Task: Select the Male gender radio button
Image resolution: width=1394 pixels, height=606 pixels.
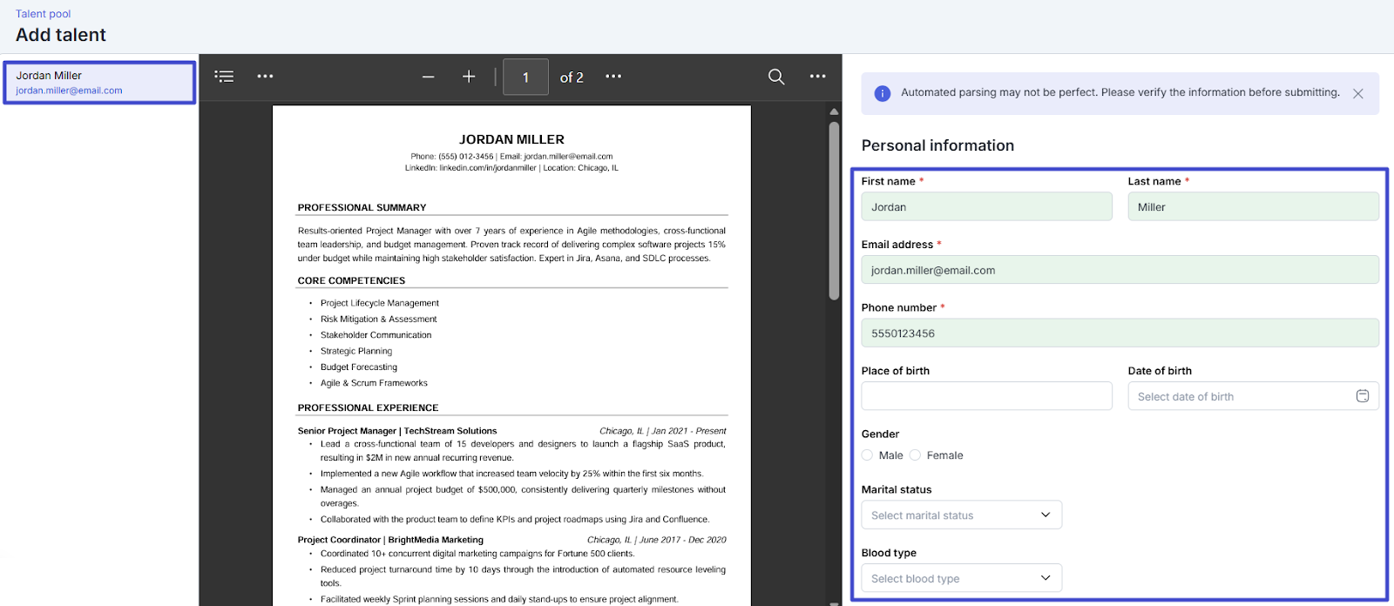Action: point(868,455)
